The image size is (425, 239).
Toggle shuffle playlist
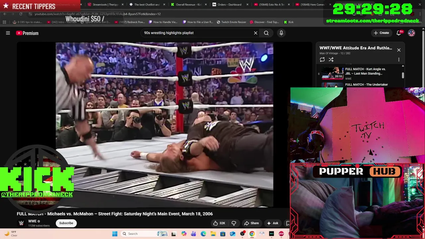click(331, 59)
